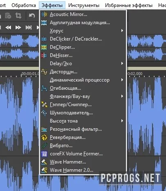Click the Резонансный фильтр icon

pyautogui.click(x=44, y=129)
